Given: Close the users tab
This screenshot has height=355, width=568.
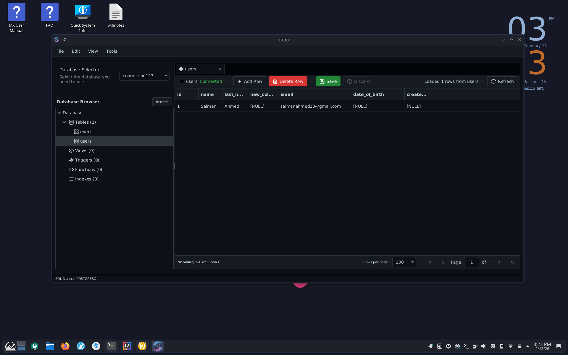Looking at the screenshot, I should click(x=220, y=69).
